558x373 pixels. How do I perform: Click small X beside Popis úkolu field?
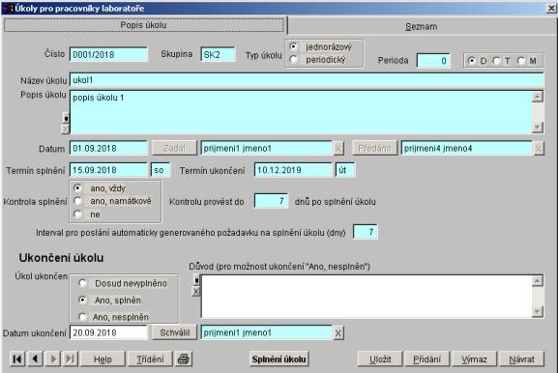(x=65, y=129)
